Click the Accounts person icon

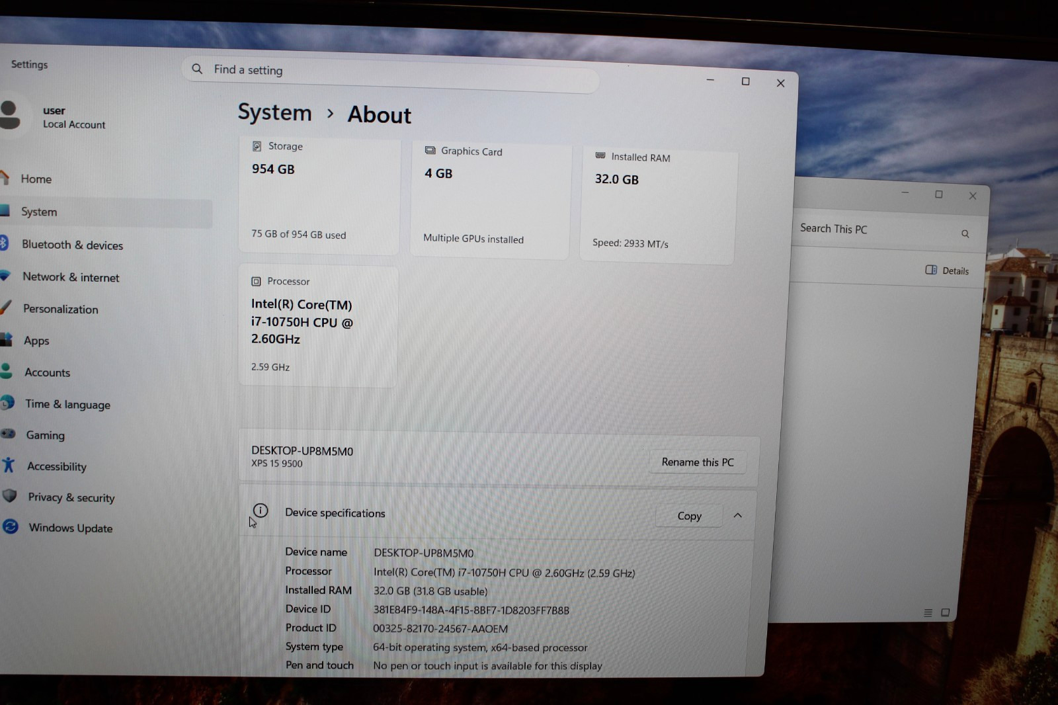point(6,371)
